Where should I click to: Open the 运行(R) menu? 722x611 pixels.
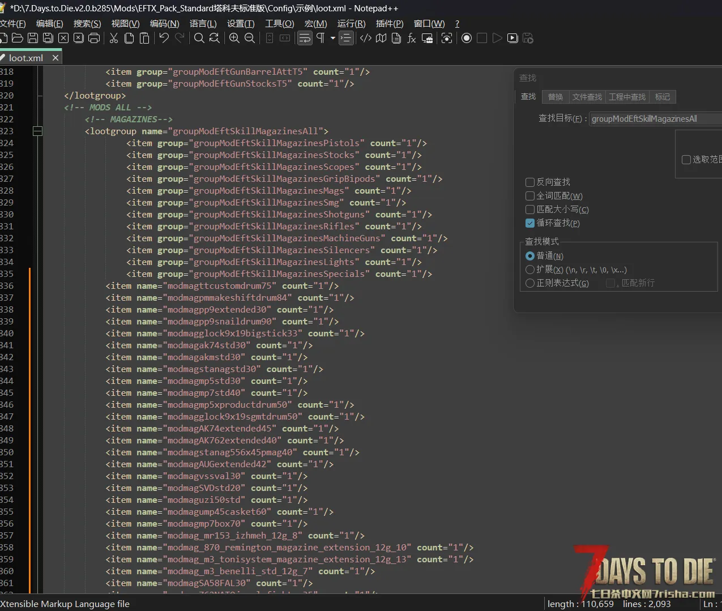click(x=351, y=23)
